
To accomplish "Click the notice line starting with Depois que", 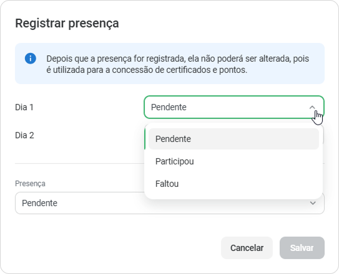I will pyautogui.click(x=177, y=59).
